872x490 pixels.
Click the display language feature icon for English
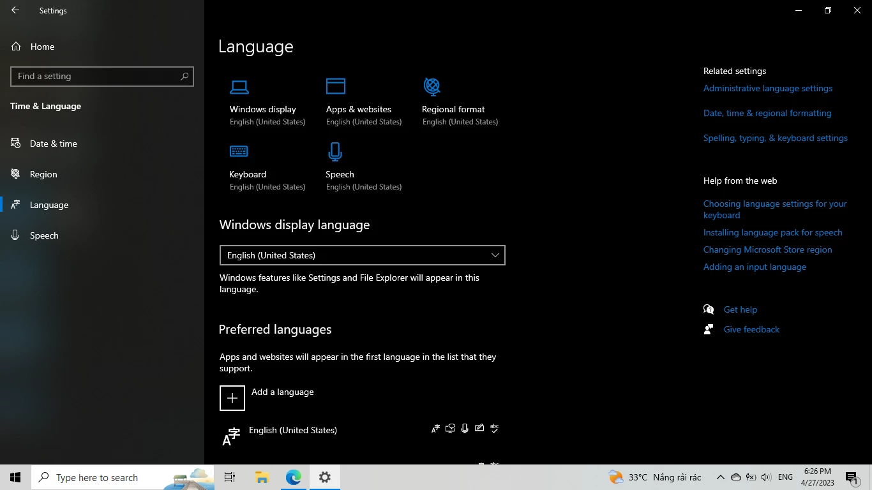pyautogui.click(x=435, y=429)
